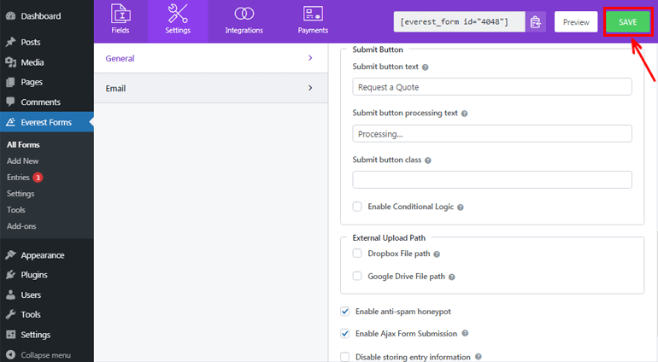The width and height of the screenshot is (658, 362).
Task: Click the Comments bubble icon
Action: tap(10, 102)
